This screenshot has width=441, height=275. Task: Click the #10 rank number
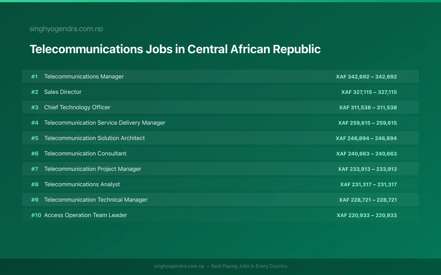pos(36,215)
